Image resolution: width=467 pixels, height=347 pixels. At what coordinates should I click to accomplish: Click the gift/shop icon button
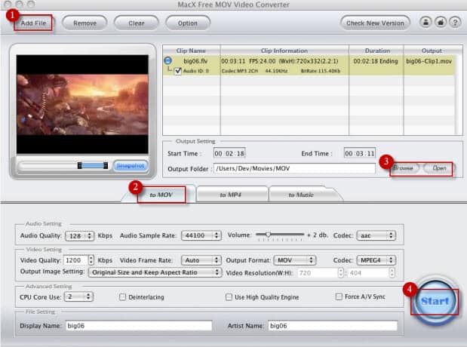click(x=441, y=23)
